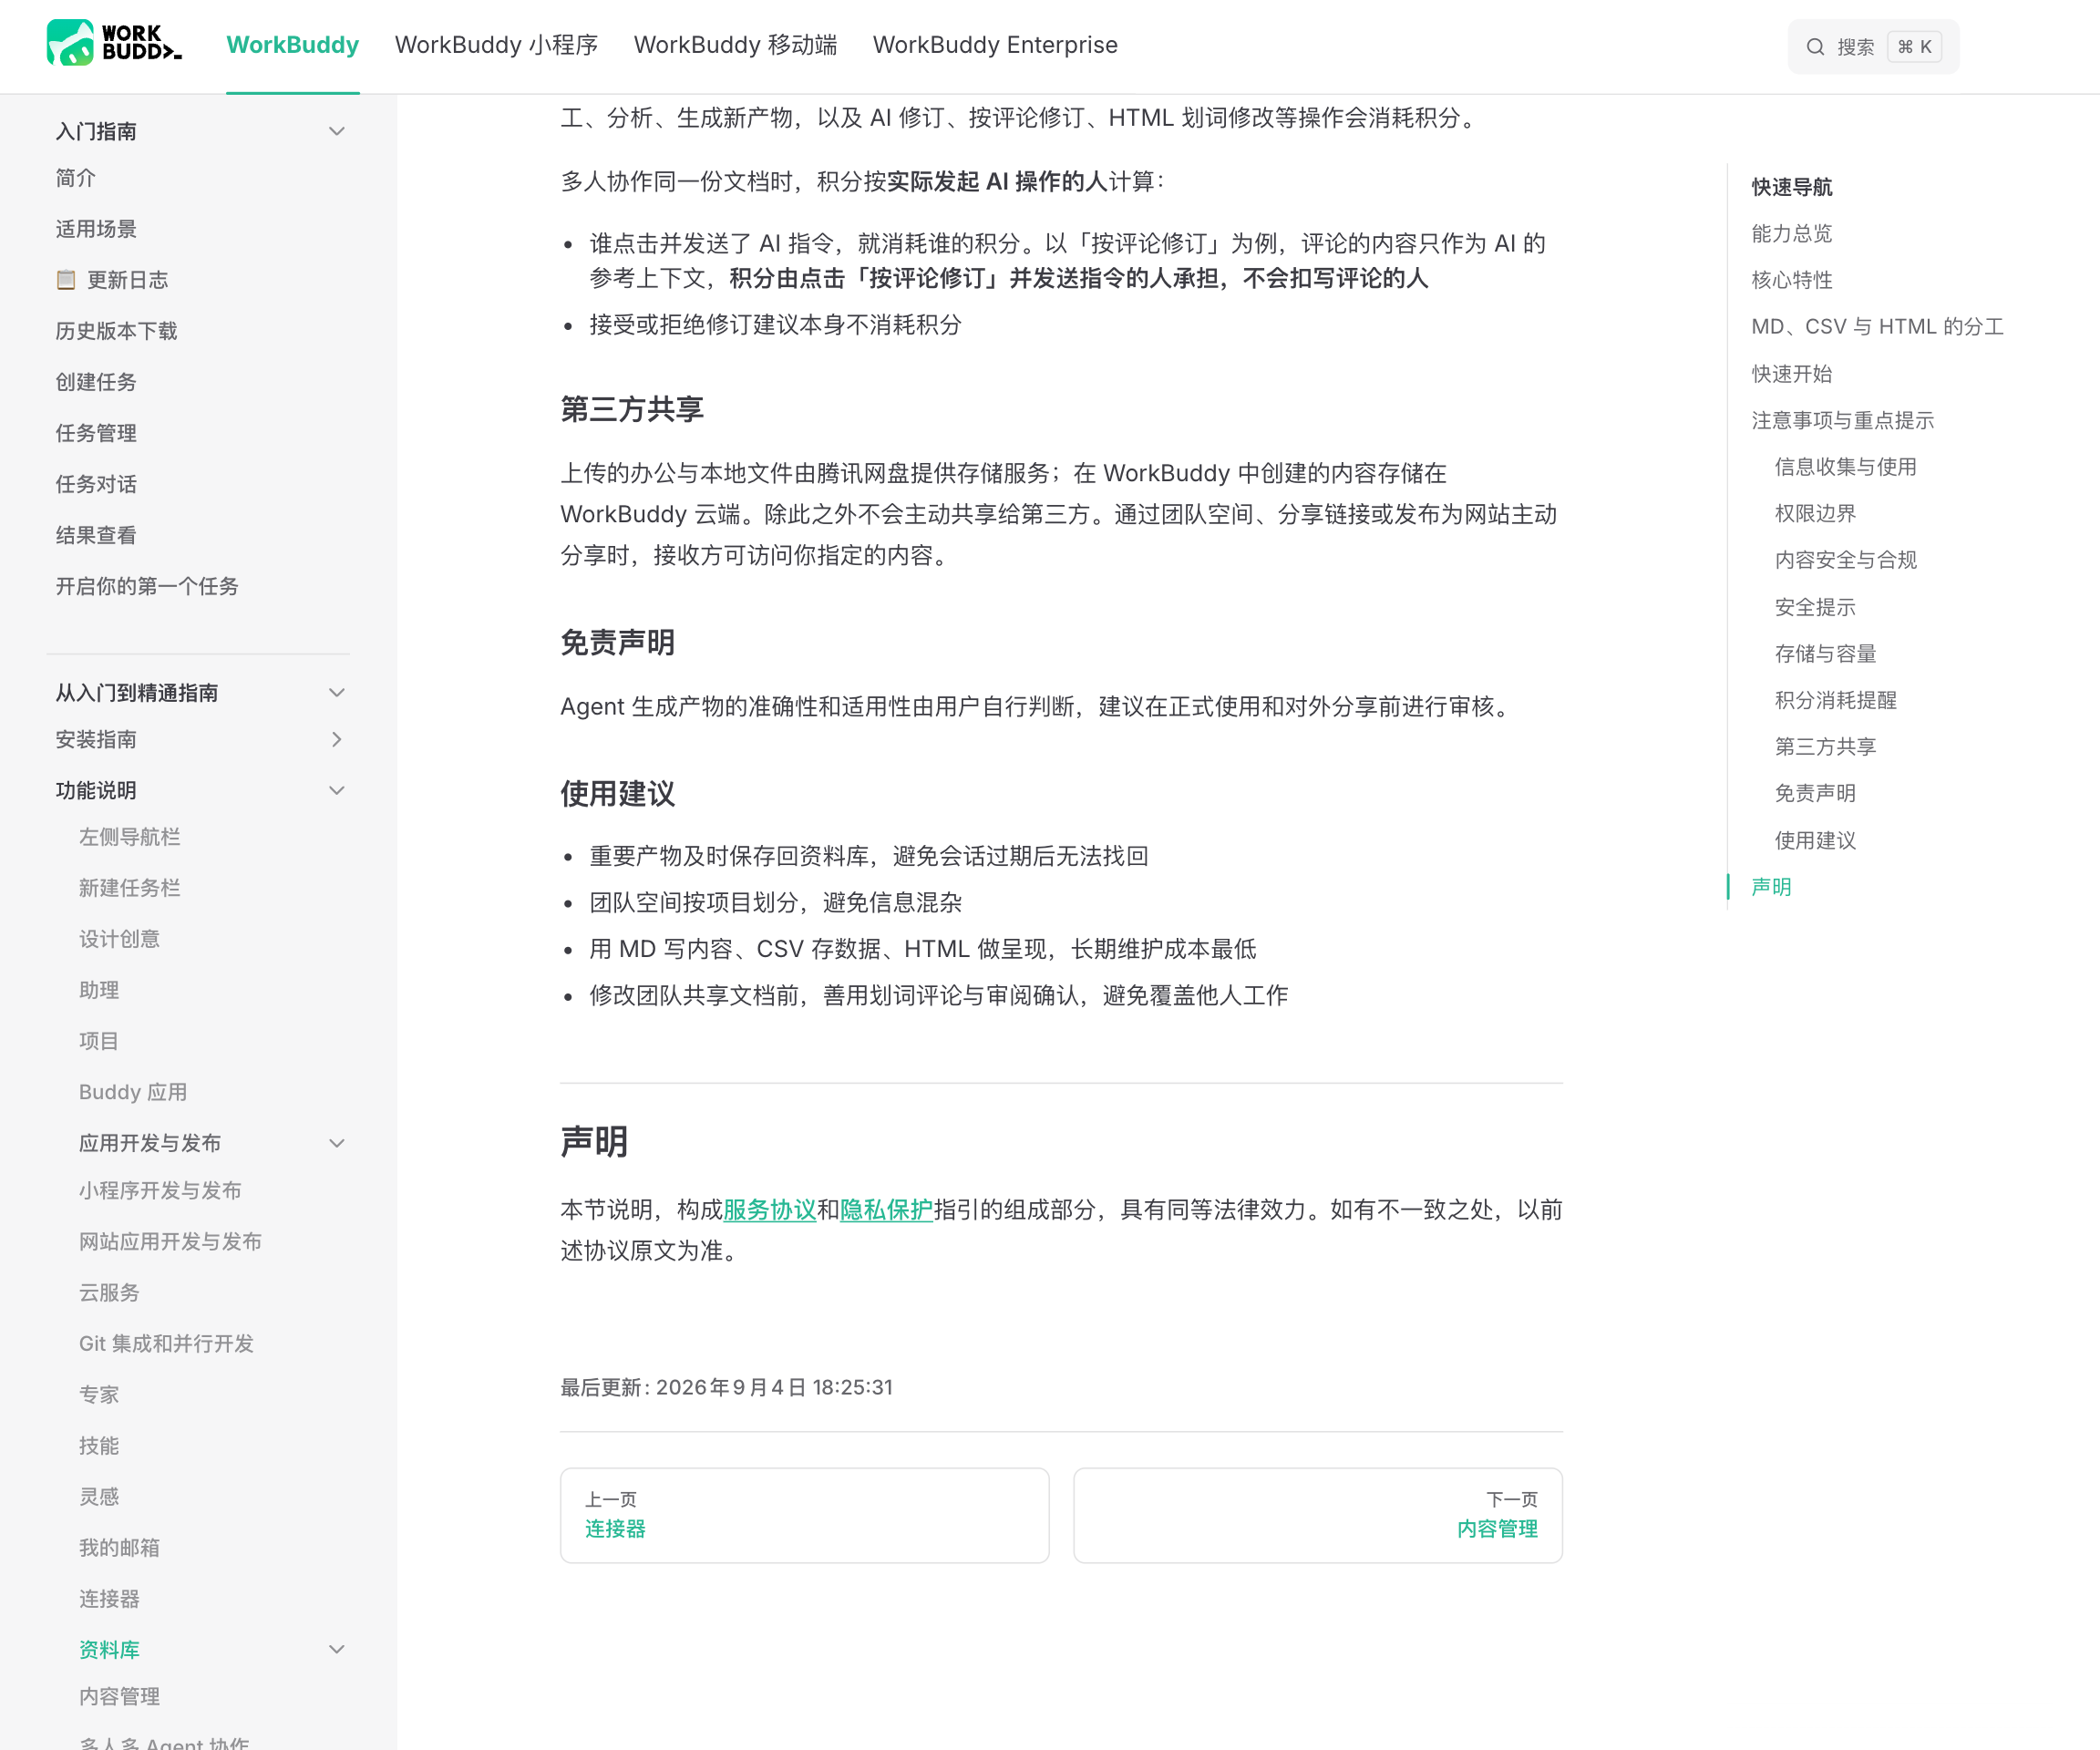The width and height of the screenshot is (2100, 1750).
Task: Collapse the 应用开发与发布 group chevron
Action: (x=337, y=1143)
